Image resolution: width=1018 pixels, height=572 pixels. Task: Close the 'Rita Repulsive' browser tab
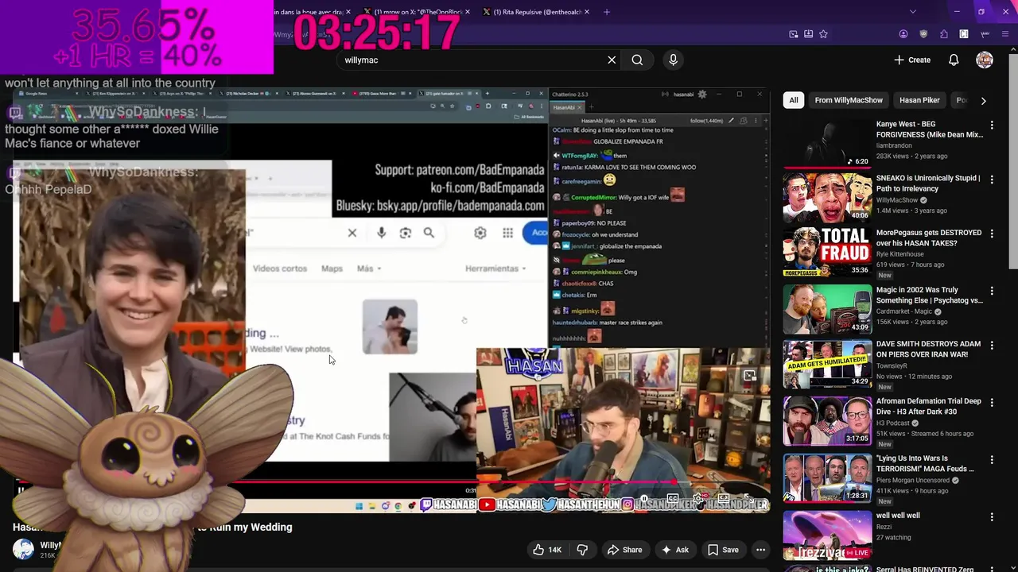coord(588,12)
